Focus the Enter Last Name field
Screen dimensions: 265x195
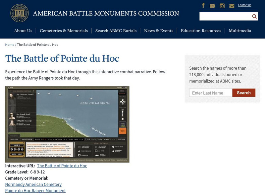coord(211,93)
